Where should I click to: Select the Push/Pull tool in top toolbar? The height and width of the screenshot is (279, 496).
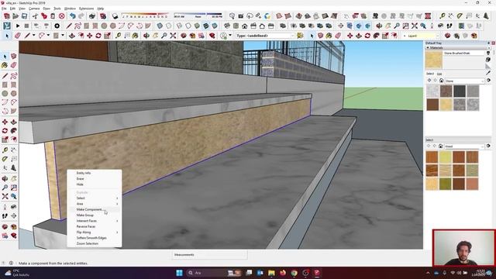tap(72, 36)
